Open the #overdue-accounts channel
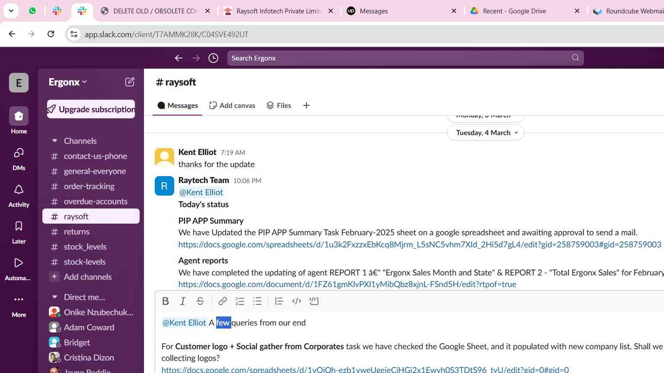This screenshot has height=373, width=664. [91, 201]
